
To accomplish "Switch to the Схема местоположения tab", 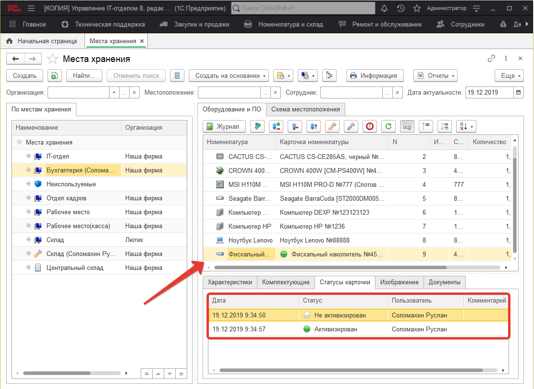I will tap(306, 109).
